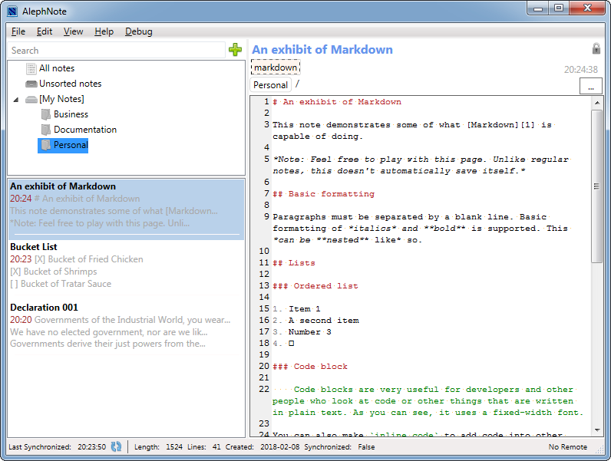611x461 pixels.
Task: Click the All notes icon in tree
Action: pos(31,68)
